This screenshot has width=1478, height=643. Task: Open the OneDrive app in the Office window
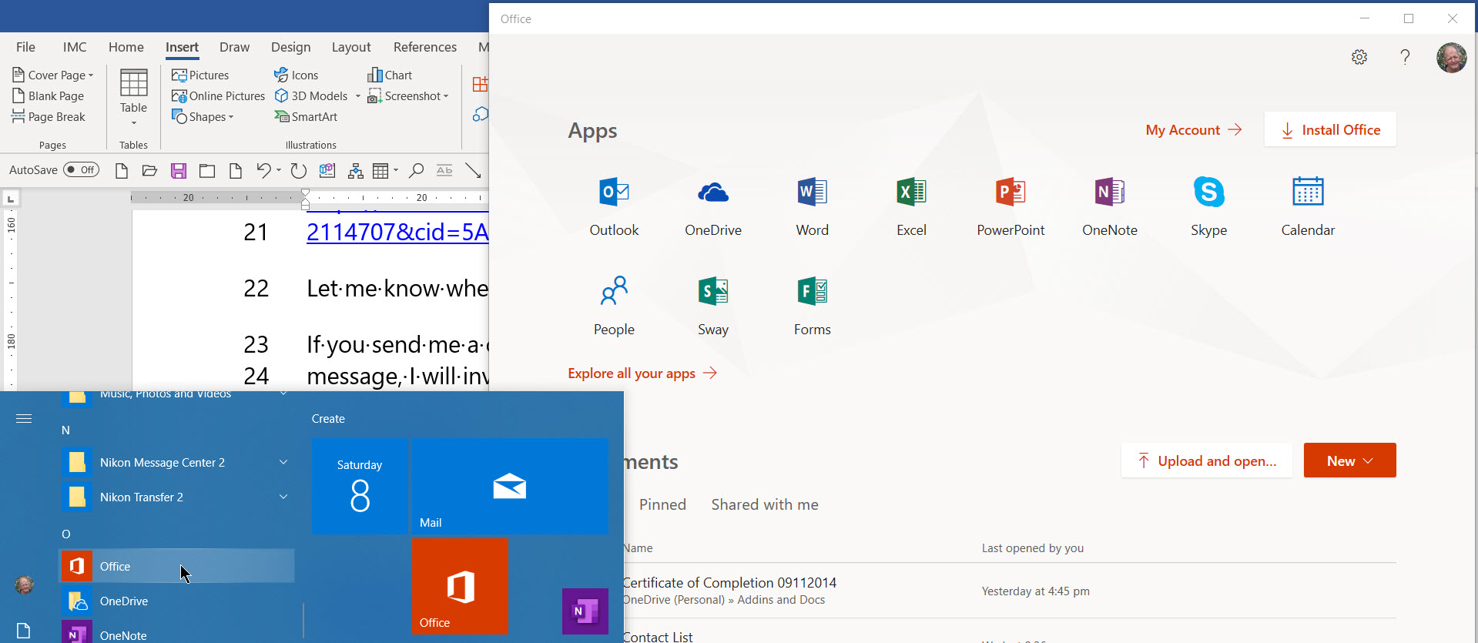(x=713, y=207)
